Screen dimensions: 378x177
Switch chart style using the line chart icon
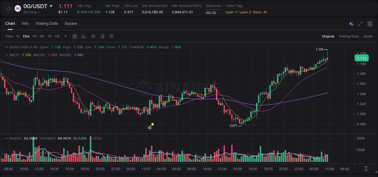(x=84, y=36)
